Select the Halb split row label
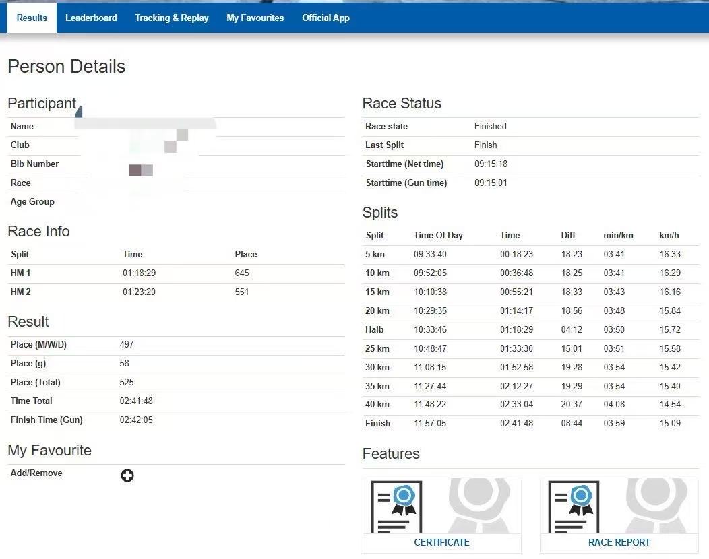 point(375,329)
